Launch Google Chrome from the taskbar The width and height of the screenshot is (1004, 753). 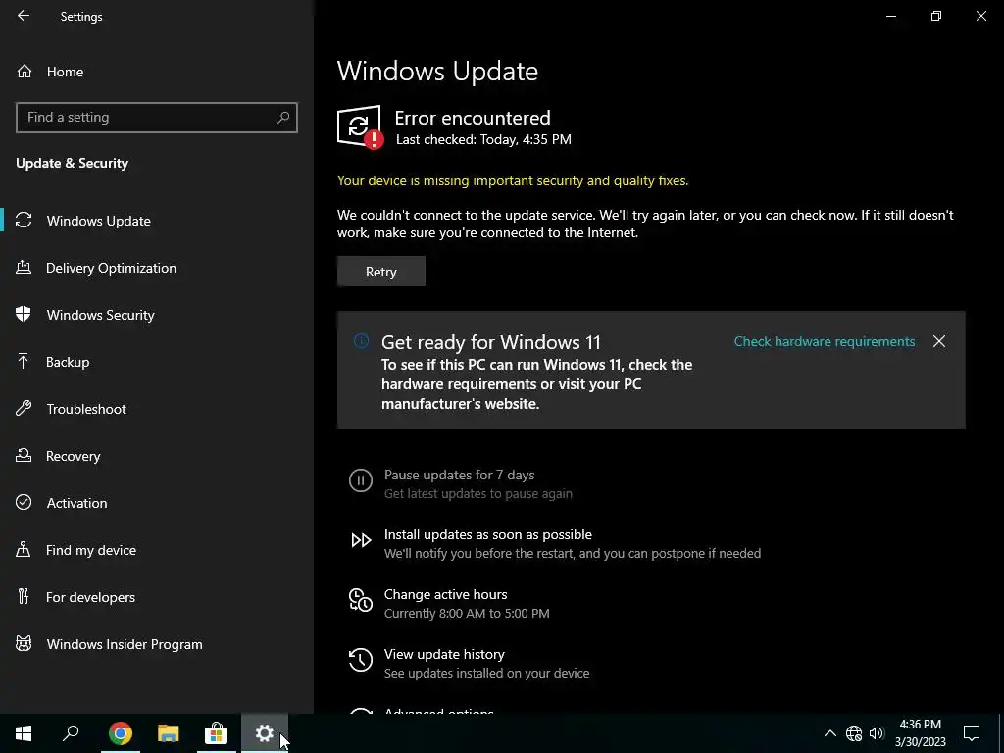120,733
